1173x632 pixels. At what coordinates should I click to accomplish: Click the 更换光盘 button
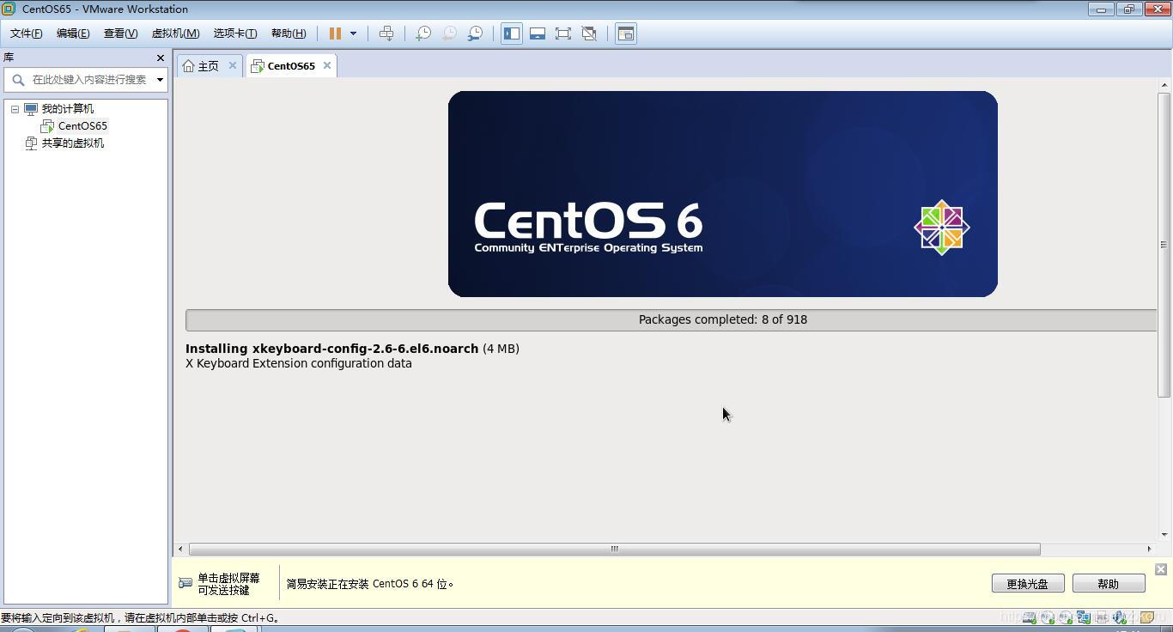pyautogui.click(x=1028, y=584)
